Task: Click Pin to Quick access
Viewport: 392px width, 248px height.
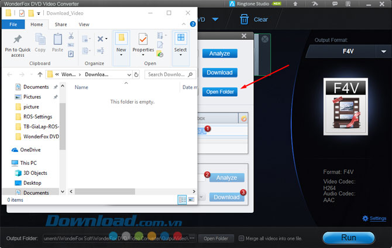Action: pos(18,45)
